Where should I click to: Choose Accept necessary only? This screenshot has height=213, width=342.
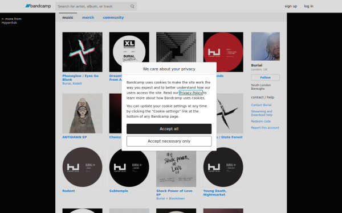(x=169, y=141)
